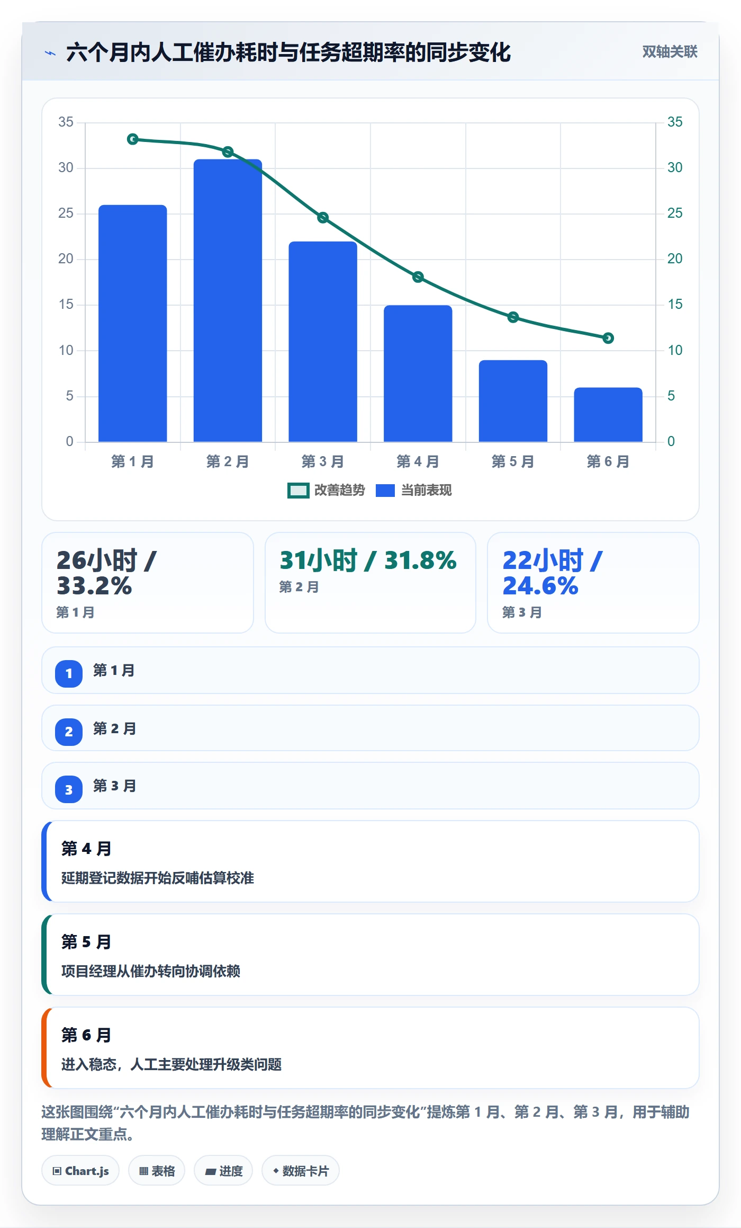
Task: Pick the blue bar for 第 5 月
Action: click(513, 401)
